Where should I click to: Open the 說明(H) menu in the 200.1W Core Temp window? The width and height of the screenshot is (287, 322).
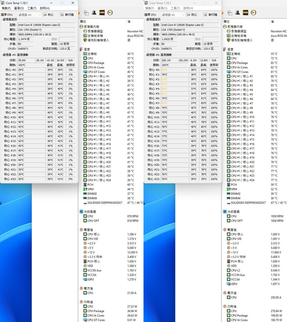point(188,8)
